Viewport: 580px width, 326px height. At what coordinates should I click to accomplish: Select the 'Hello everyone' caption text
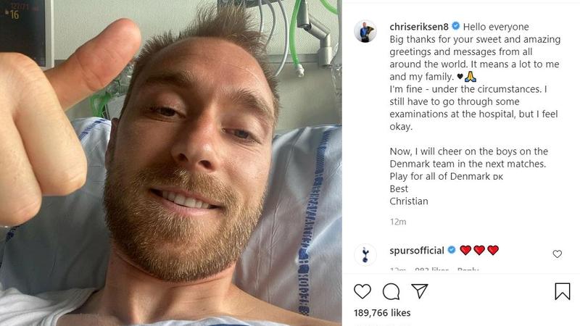point(496,27)
